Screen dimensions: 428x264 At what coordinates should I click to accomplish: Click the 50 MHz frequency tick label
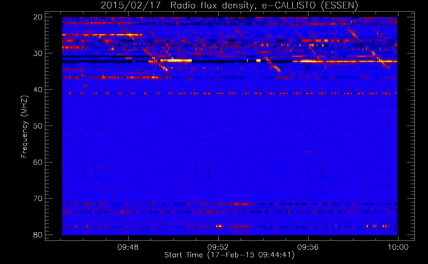(x=38, y=126)
